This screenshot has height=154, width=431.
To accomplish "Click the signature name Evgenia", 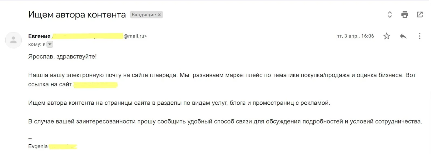I will pyautogui.click(x=38, y=146).
